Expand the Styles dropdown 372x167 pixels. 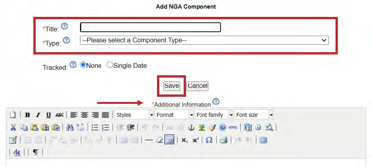coord(151,115)
